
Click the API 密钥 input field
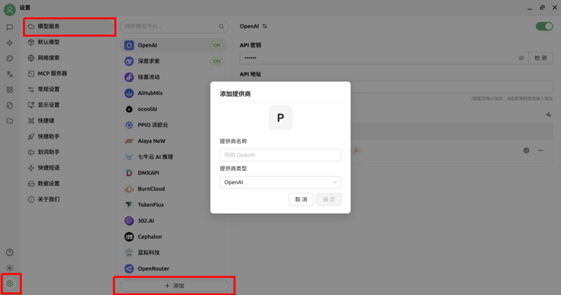(384, 58)
